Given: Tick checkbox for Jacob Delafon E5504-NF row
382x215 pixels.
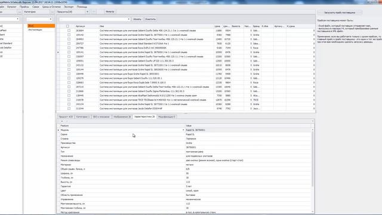Looking at the screenshot, I should coord(69,109).
